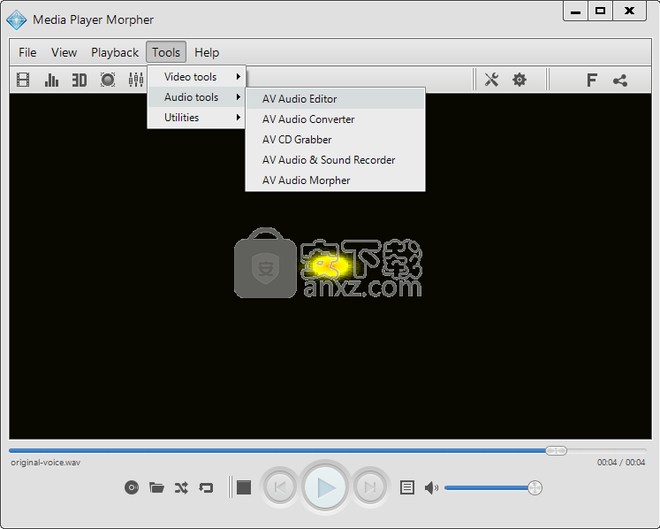Screen dimensions: 660x529
Task: Click the original-voice.wav file name
Action: click(x=45, y=463)
